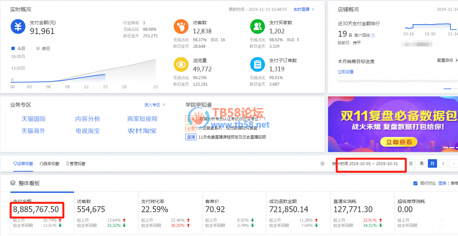Click the 12,838 visitor count value
The height and width of the screenshot is (236, 458).
tap(202, 31)
